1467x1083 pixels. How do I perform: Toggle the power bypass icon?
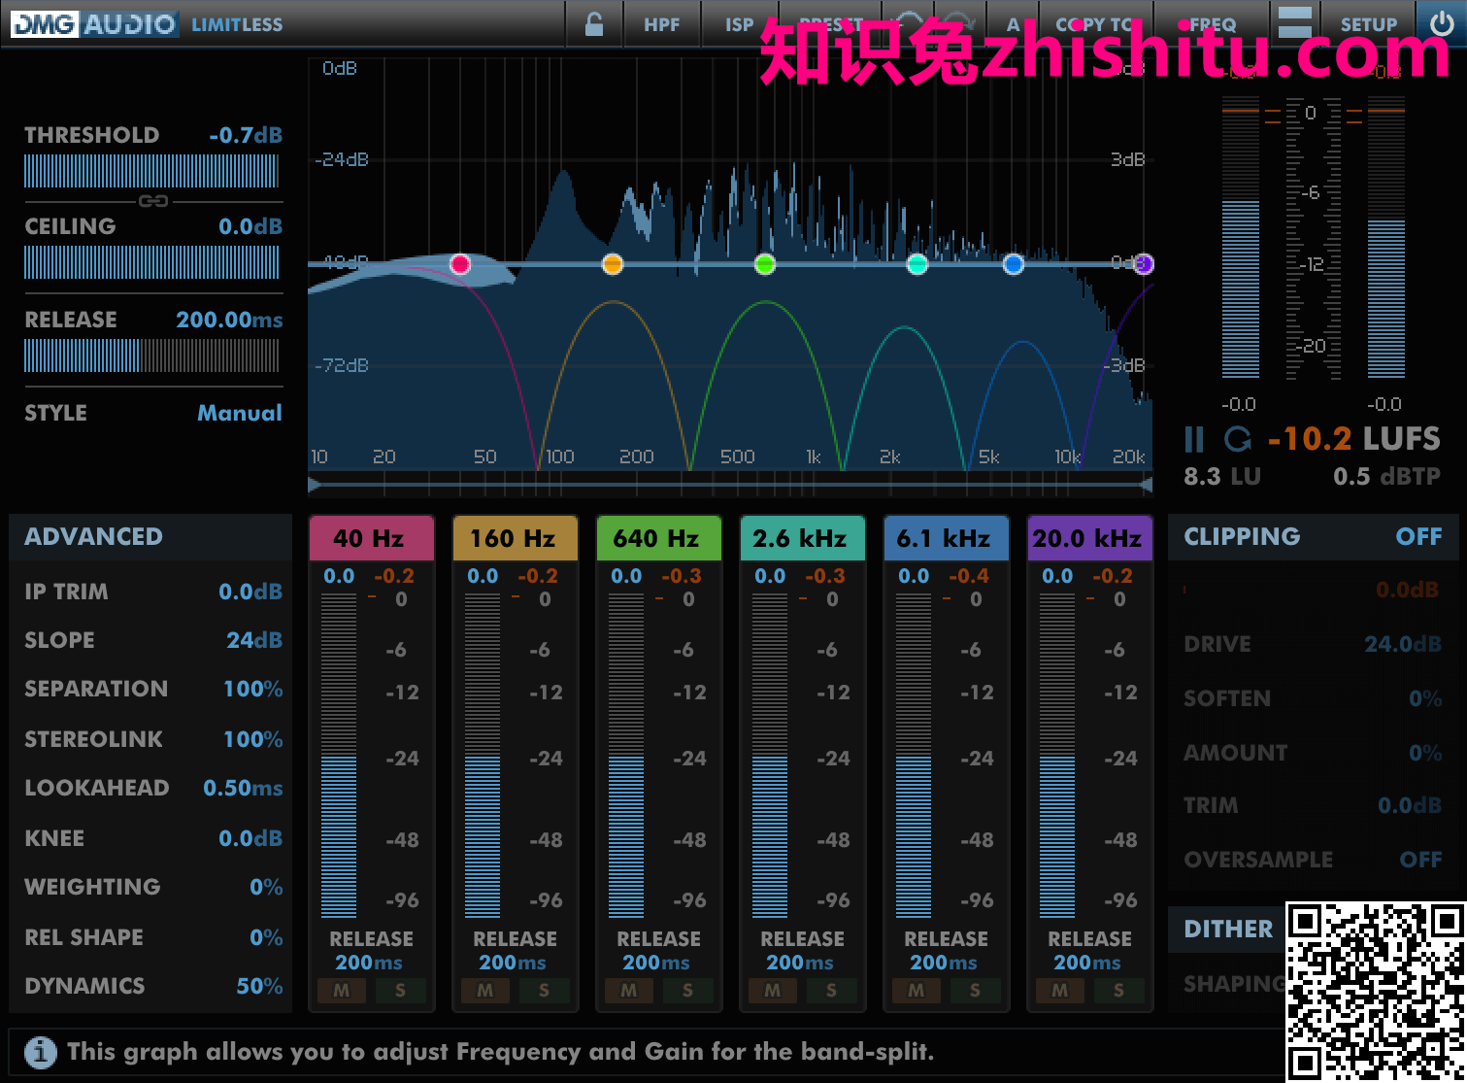1442,22
